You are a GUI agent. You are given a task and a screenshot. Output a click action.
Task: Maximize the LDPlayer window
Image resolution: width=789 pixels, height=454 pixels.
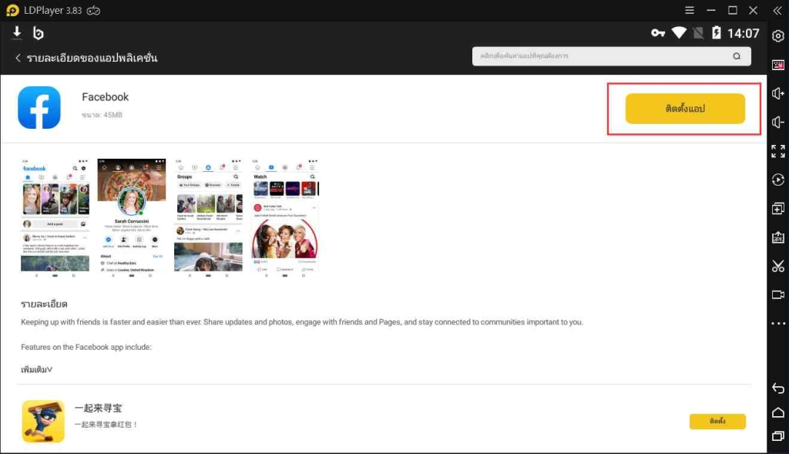click(x=732, y=10)
